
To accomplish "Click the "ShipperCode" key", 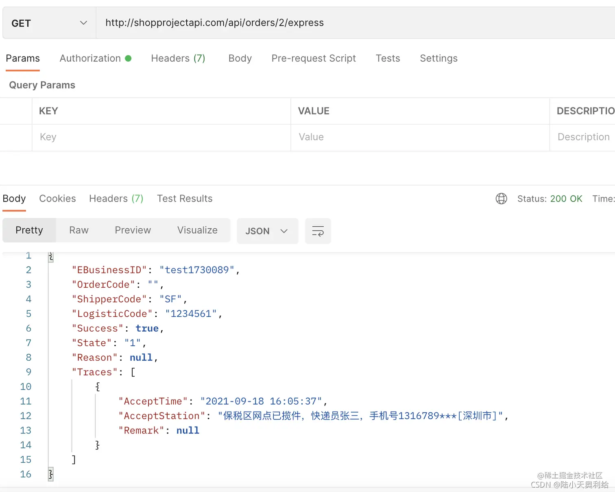I will (x=109, y=299).
